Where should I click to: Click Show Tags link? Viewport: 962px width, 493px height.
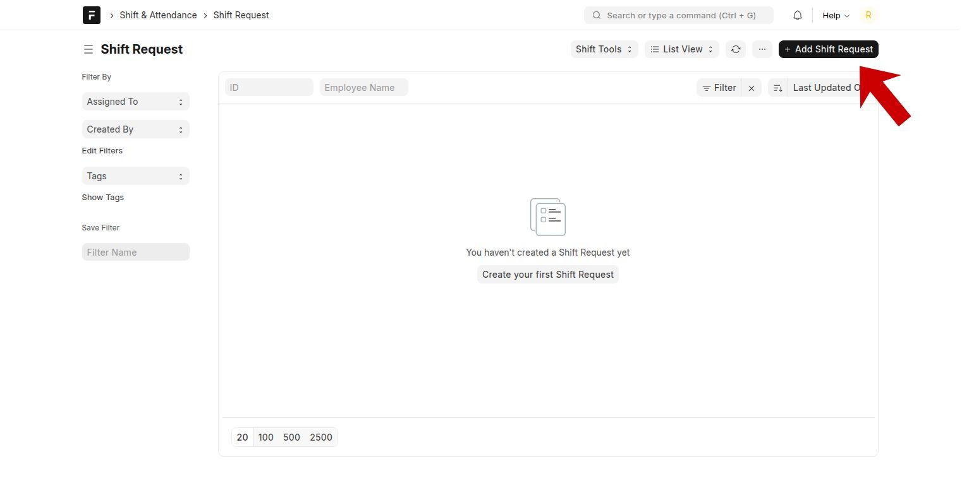(x=103, y=198)
